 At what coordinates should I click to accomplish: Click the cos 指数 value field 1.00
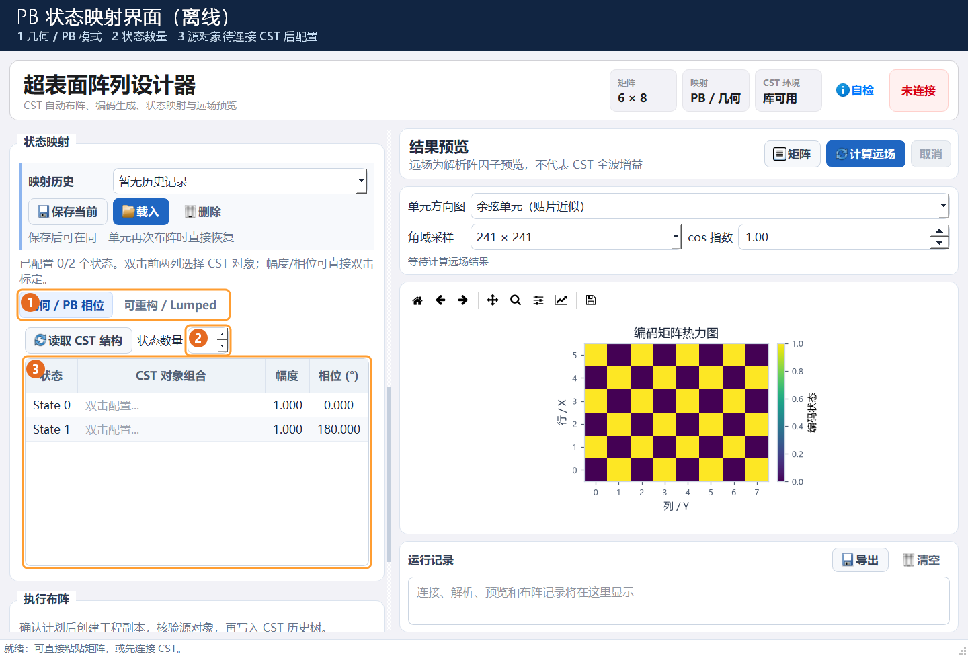click(x=834, y=237)
